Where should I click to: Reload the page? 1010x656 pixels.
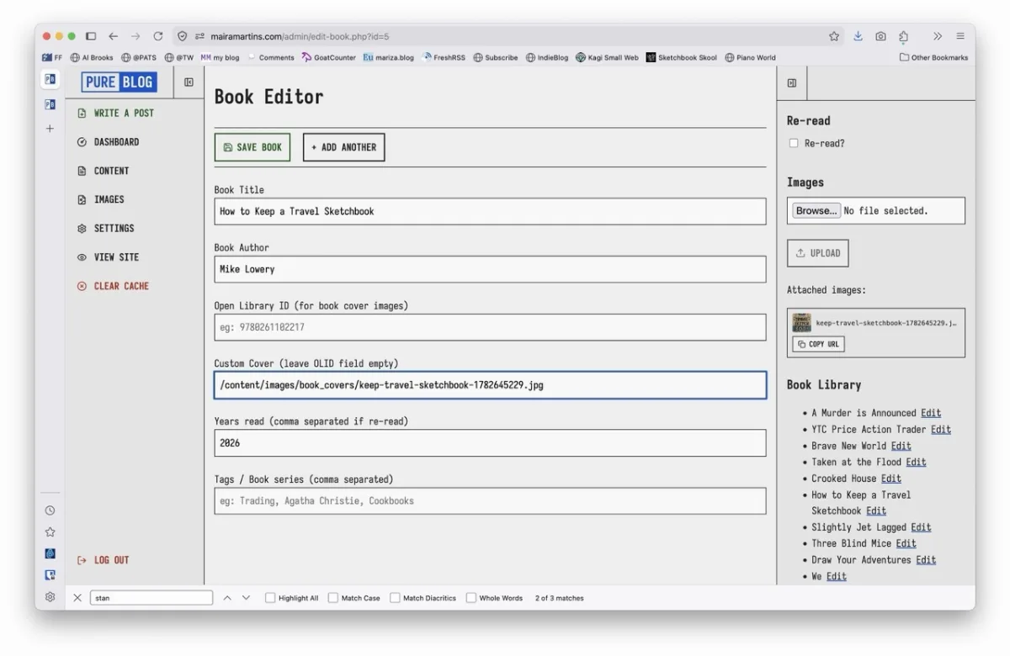coord(158,36)
